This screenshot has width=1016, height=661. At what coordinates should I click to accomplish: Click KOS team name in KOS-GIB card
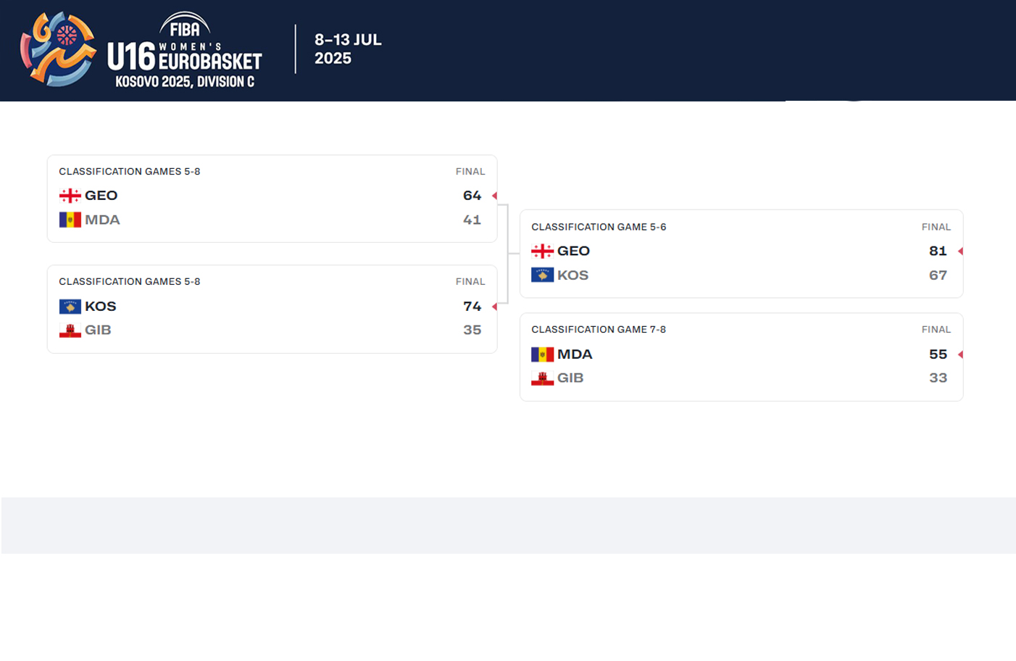coord(100,307)
